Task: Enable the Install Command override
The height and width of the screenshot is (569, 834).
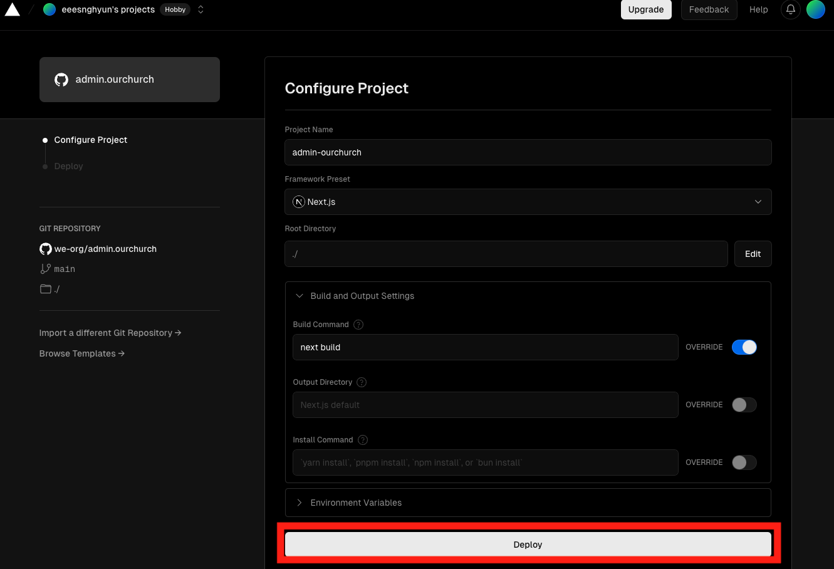Action: [x=744, y=462]
